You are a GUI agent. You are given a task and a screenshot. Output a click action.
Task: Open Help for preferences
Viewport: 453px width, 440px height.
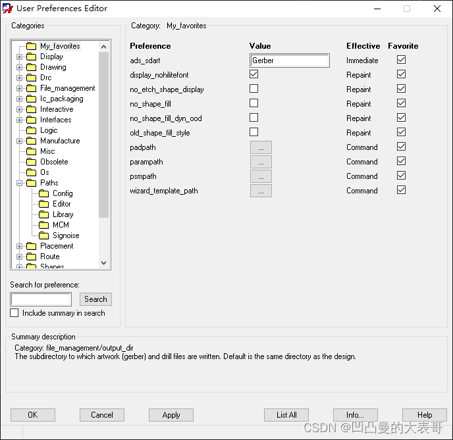point(425,415)
